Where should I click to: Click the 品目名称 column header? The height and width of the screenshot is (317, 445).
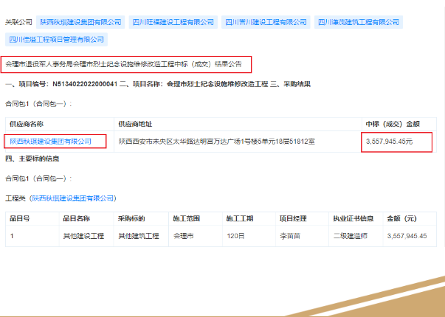[76, 219]
